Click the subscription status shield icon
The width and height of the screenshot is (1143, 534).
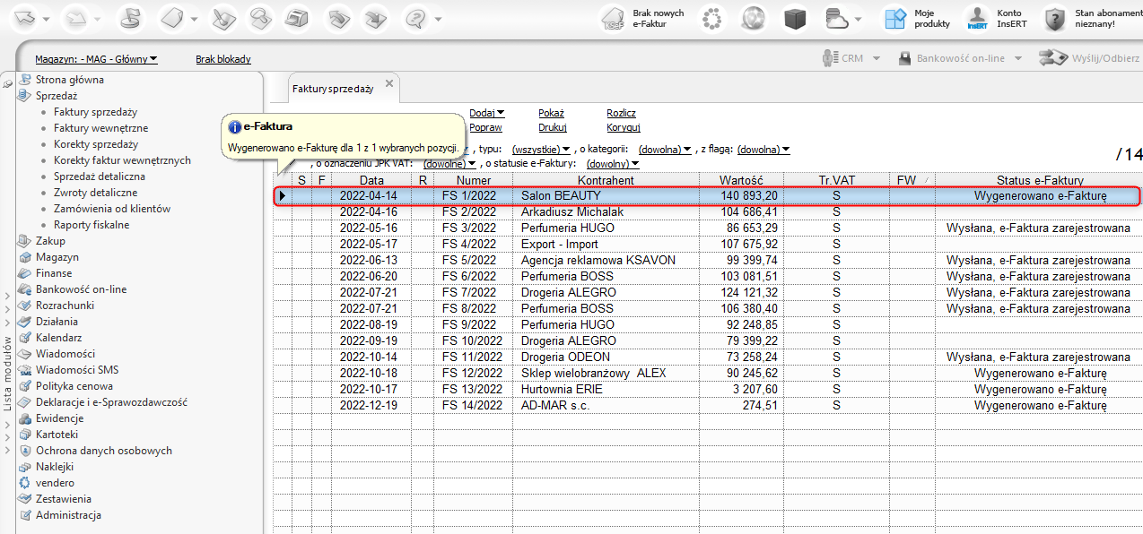(1055, 18)
